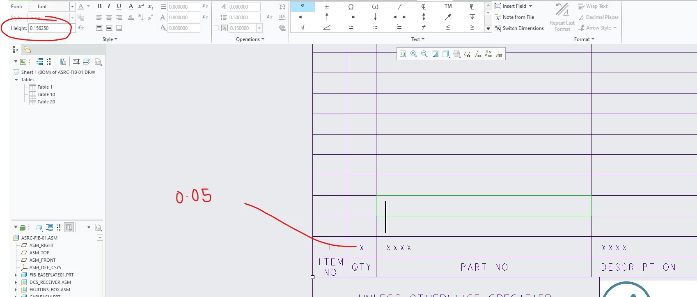
Task: Expand FIB_BASEPLATE01.PRT node
Action: pos(16,275)
